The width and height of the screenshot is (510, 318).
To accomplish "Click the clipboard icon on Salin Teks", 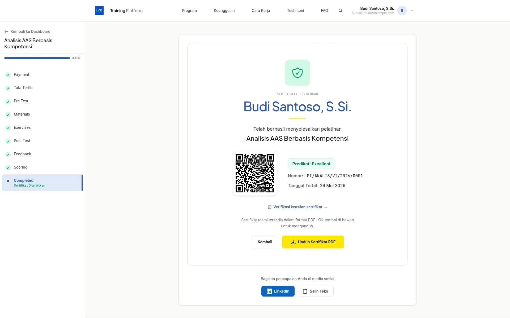I will click(x=305, y=291).
